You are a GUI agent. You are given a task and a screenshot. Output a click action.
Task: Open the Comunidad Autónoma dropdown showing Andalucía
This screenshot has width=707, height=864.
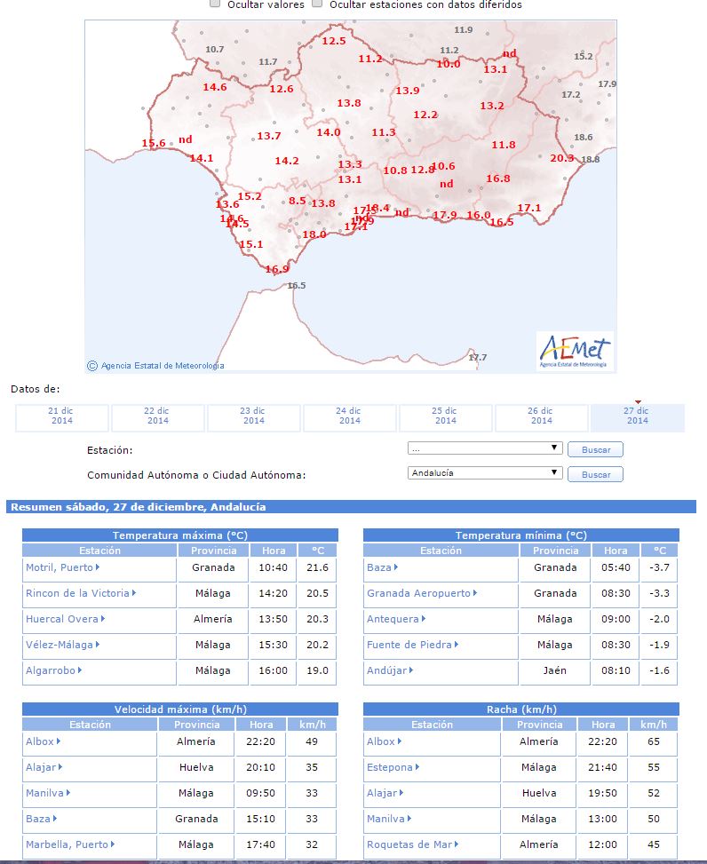coord(485,473)
